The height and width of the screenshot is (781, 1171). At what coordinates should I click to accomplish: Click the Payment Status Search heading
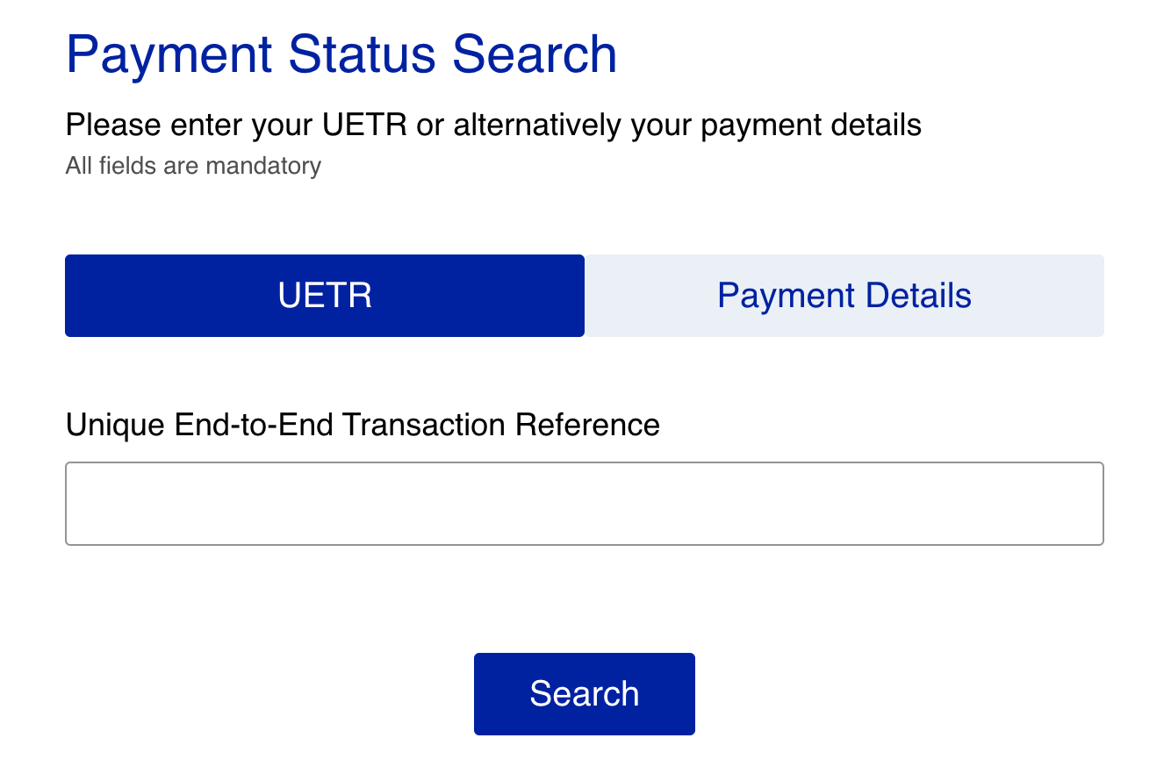pyautogui.click(x=341, y=54)
